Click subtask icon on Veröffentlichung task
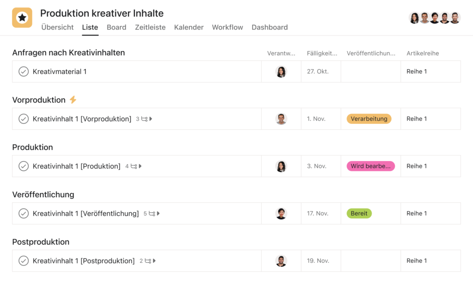473x302 pixels. [152, 214]
